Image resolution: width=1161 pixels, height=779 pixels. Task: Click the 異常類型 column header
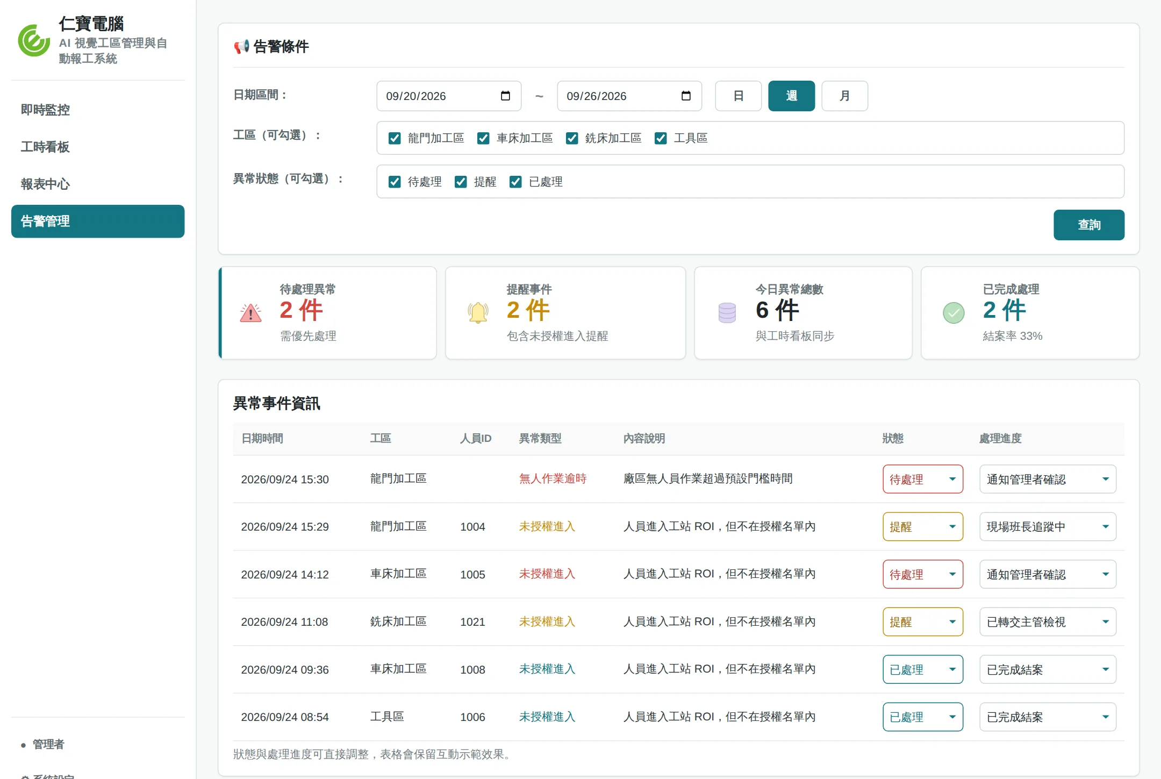tap(540, 438)
